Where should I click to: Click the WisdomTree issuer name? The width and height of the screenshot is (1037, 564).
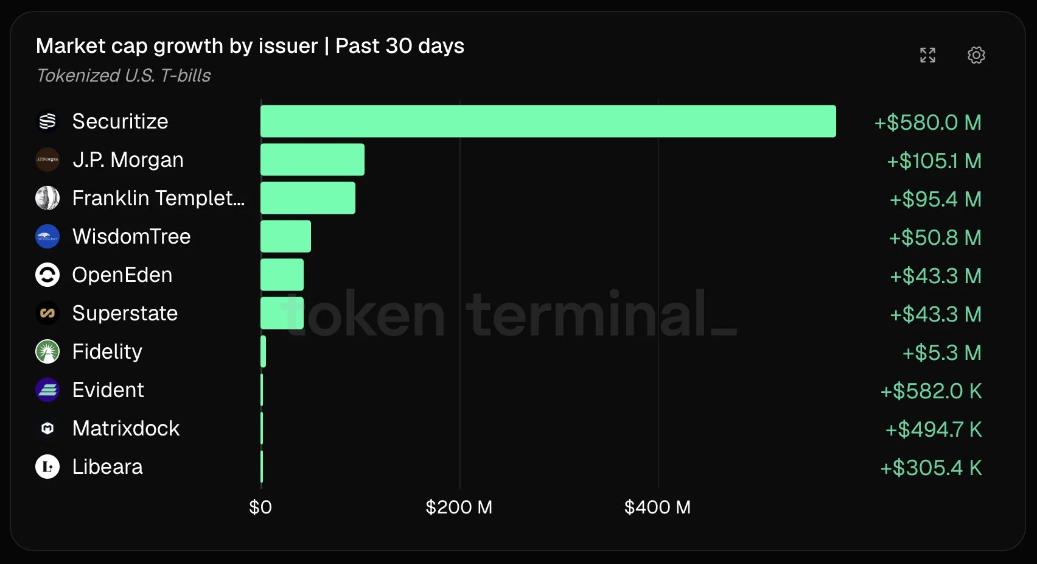[131, 236]
